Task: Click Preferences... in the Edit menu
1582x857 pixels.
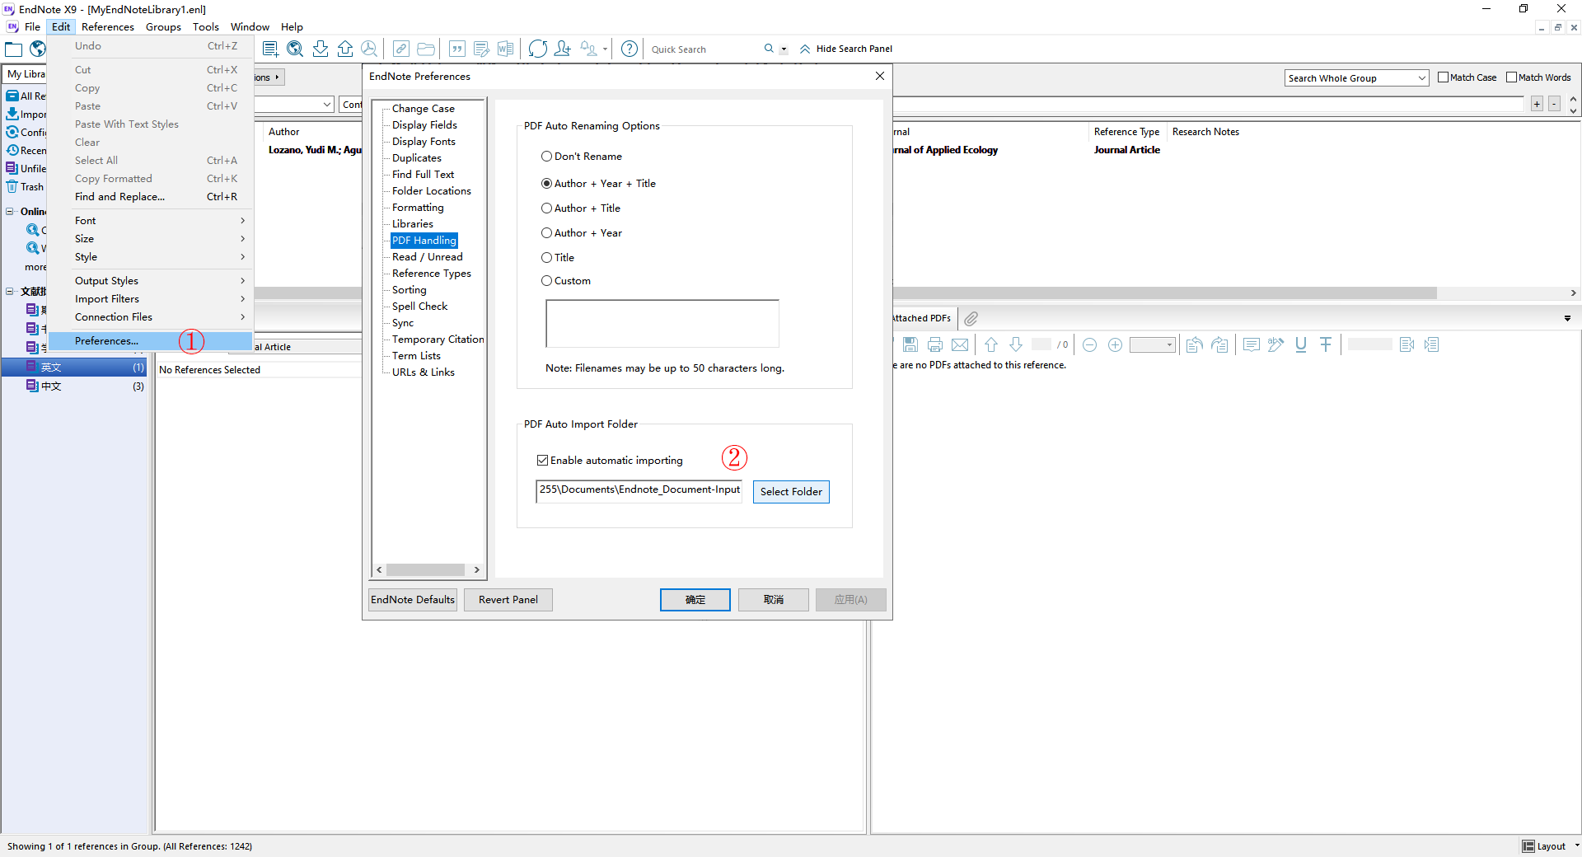Action: coord(150,341)
